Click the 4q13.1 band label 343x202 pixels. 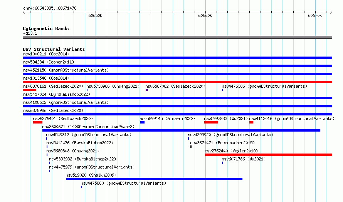point(30,33)
